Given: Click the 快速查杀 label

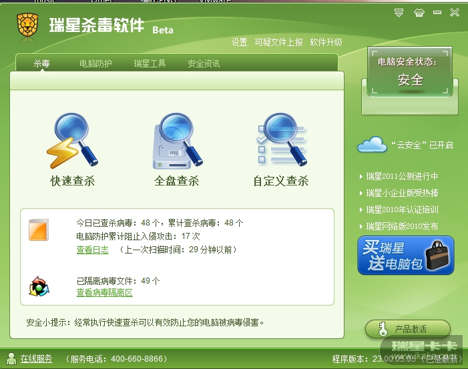Looking at the screenshot, I should [73, 181].
